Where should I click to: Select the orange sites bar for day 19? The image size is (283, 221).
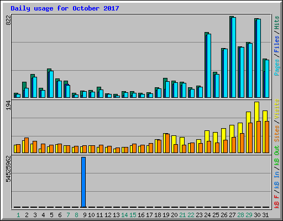tap(167, 143)
